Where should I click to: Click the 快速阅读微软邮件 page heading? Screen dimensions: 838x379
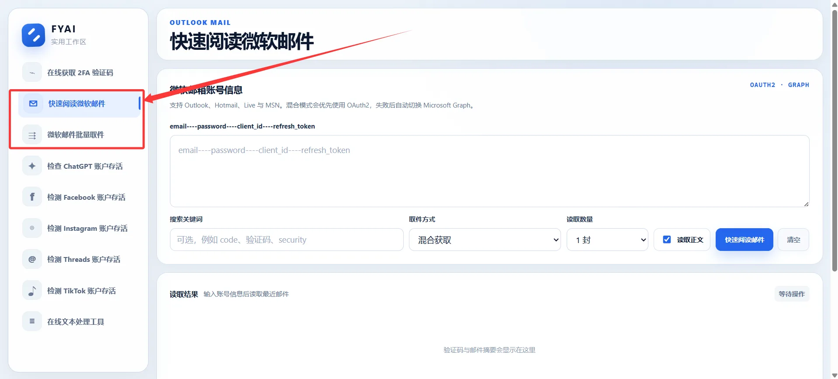coord(242,42)
